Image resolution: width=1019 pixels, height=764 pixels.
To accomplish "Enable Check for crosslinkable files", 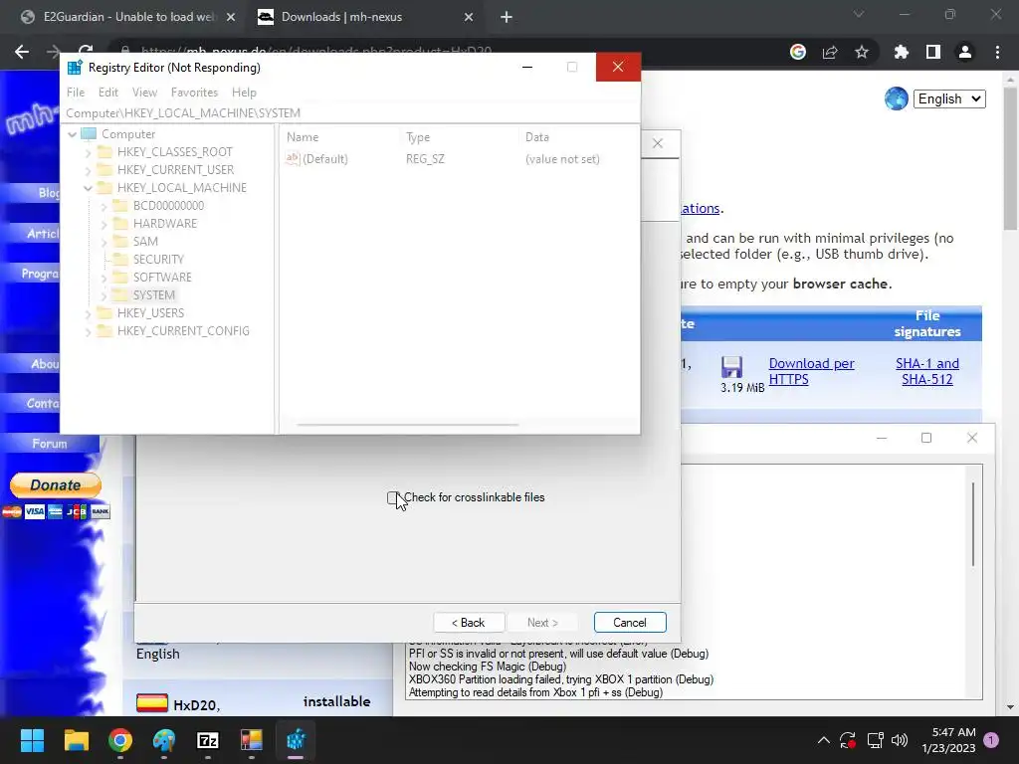I will tap(392, 497).
